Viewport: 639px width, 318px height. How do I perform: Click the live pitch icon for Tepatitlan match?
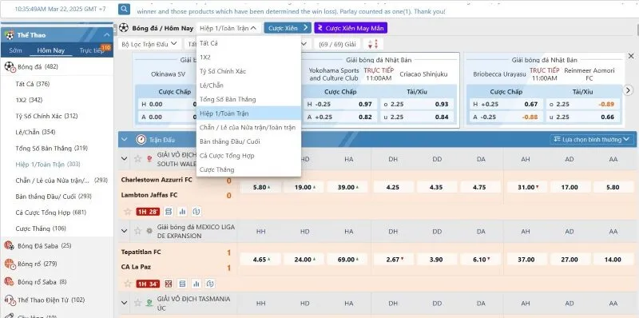[169, 284]
